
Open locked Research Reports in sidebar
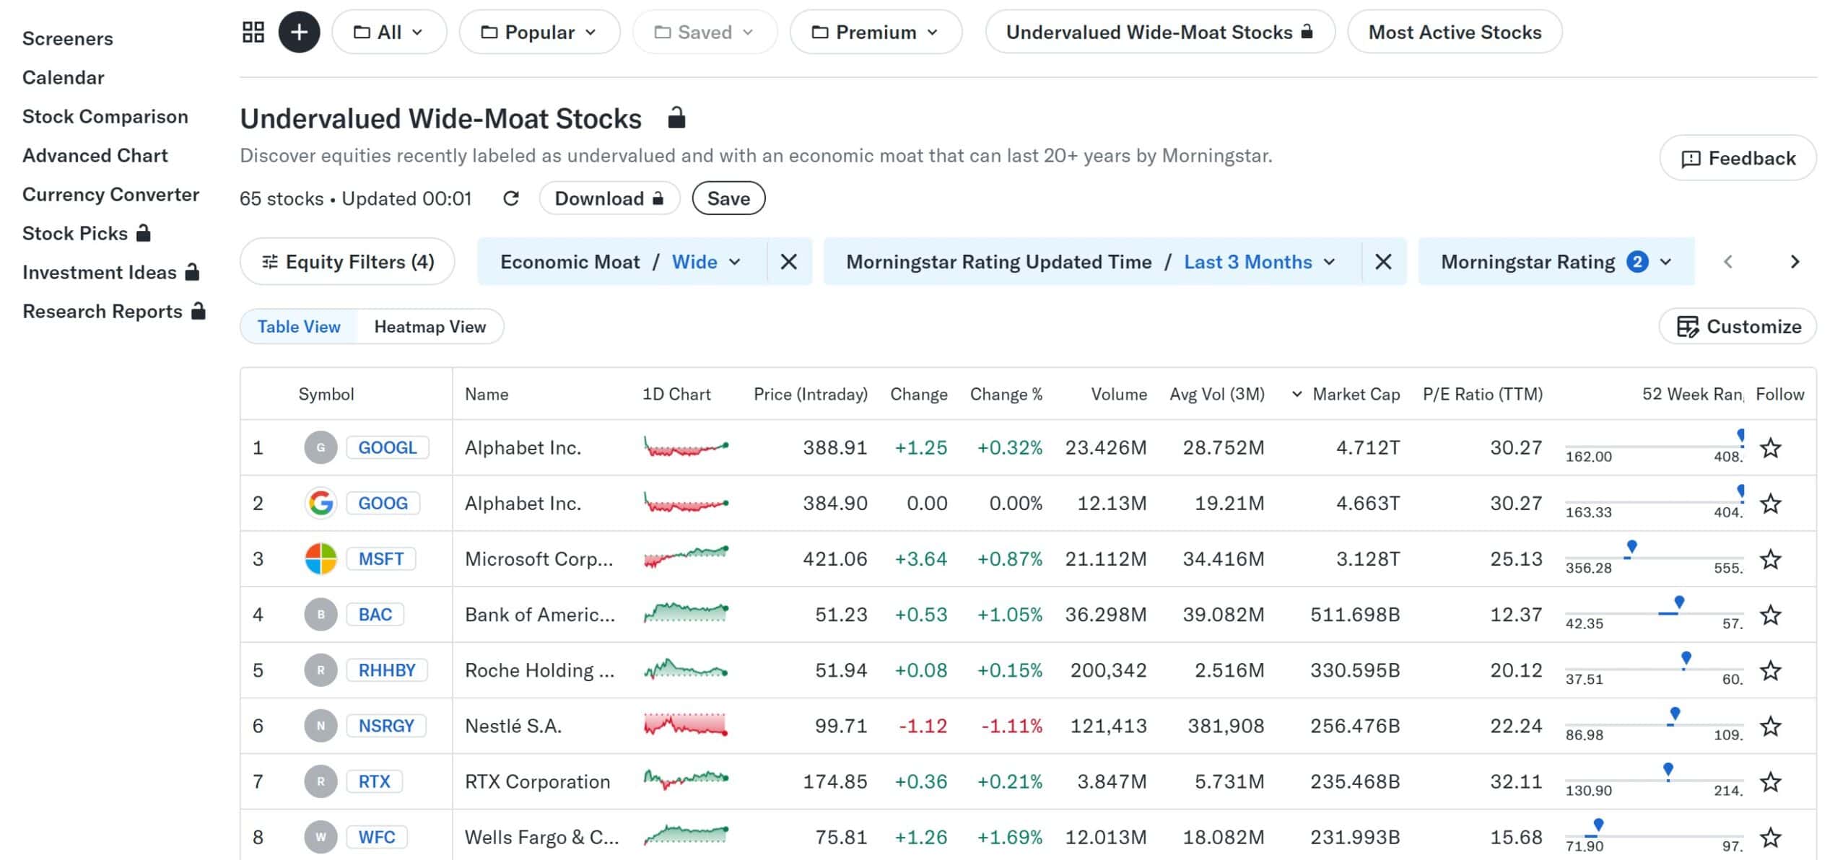point(114,312)
